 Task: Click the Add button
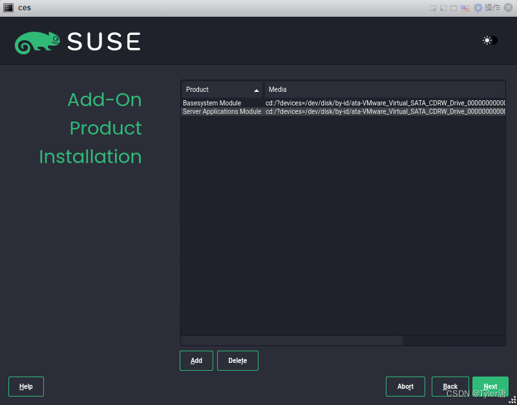tap(196, 360)
